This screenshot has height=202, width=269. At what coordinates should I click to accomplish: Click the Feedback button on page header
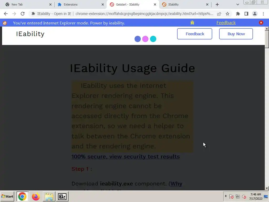tap(195, 34)
